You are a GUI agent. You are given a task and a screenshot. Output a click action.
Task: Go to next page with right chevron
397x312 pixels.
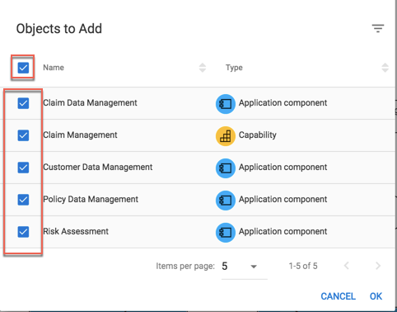coord(378,266)
